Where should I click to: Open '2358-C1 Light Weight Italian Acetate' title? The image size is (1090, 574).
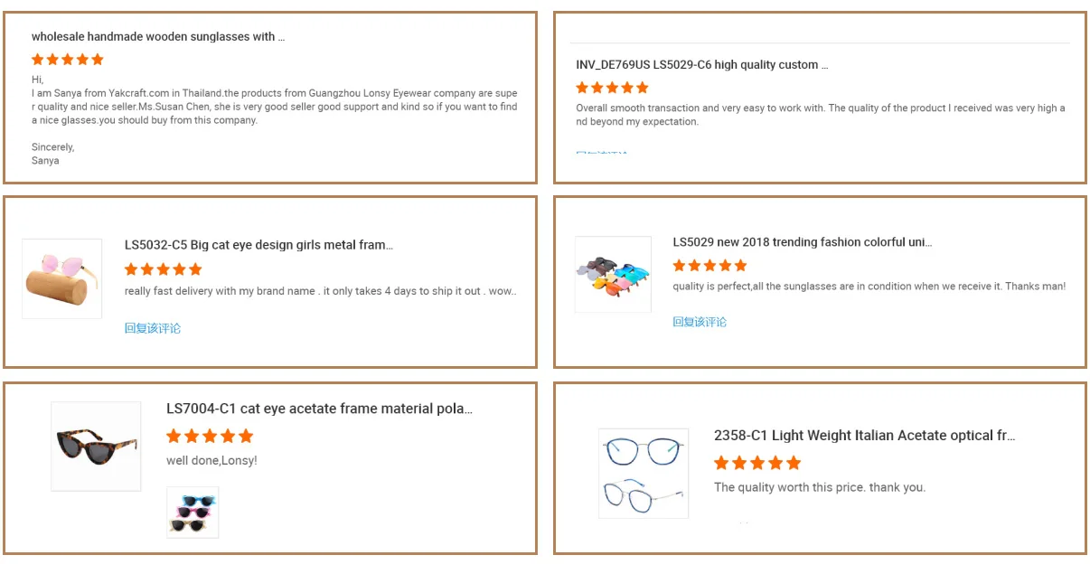coord(864,436)
